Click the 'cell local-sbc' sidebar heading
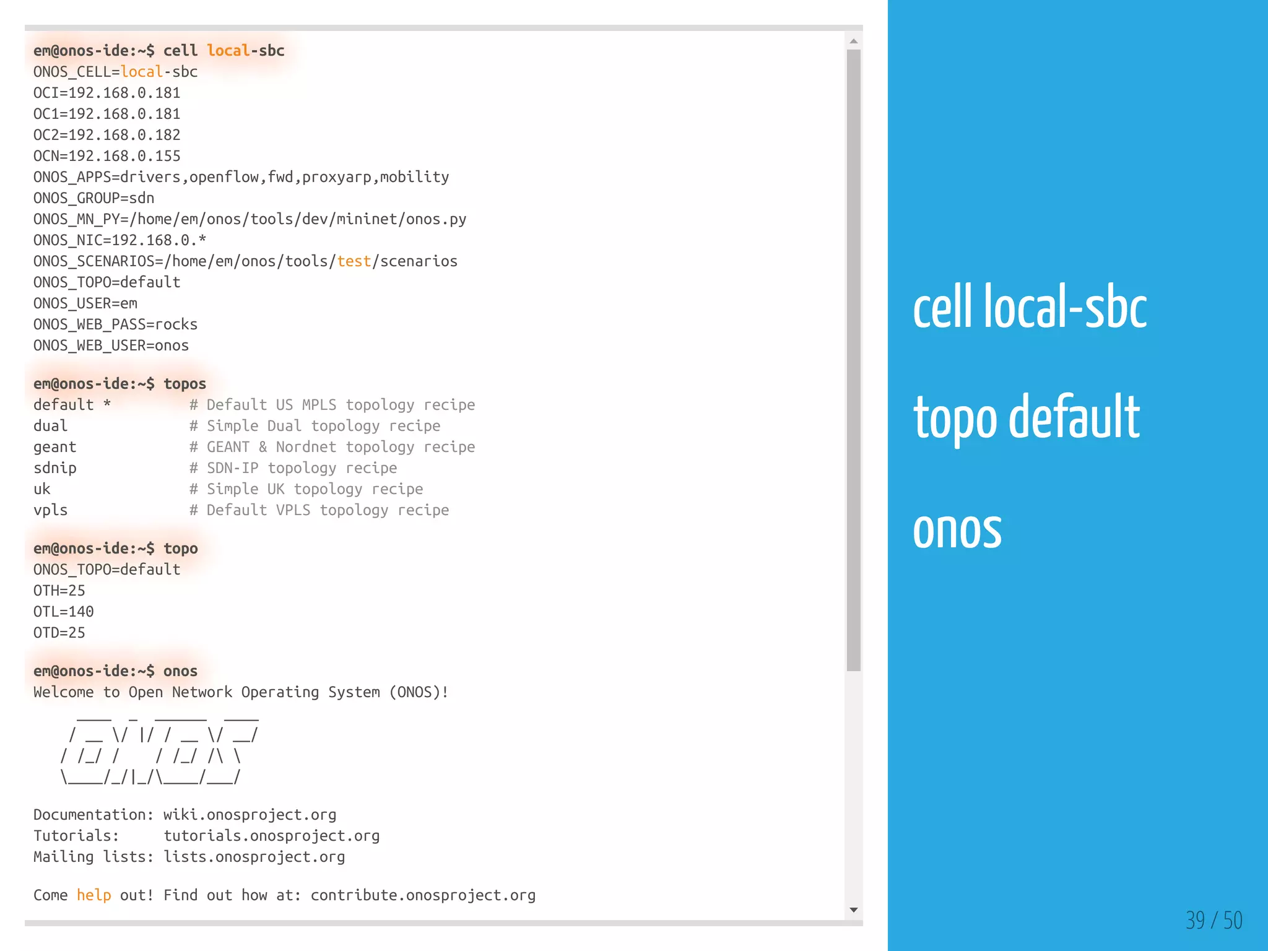 tap(1030, 306)
